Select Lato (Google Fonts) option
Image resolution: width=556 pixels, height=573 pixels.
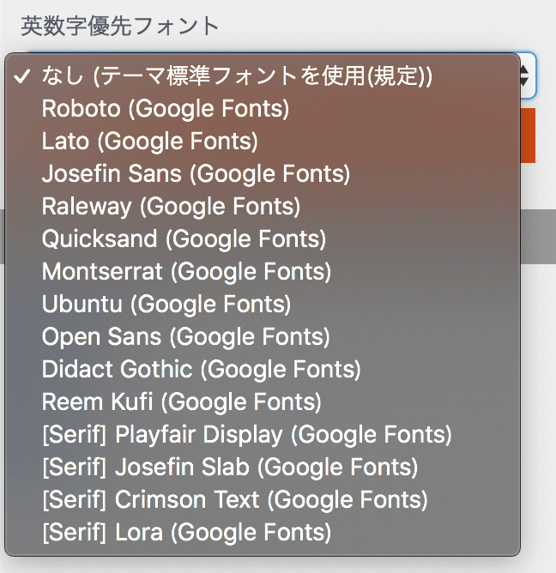[149, 142]
